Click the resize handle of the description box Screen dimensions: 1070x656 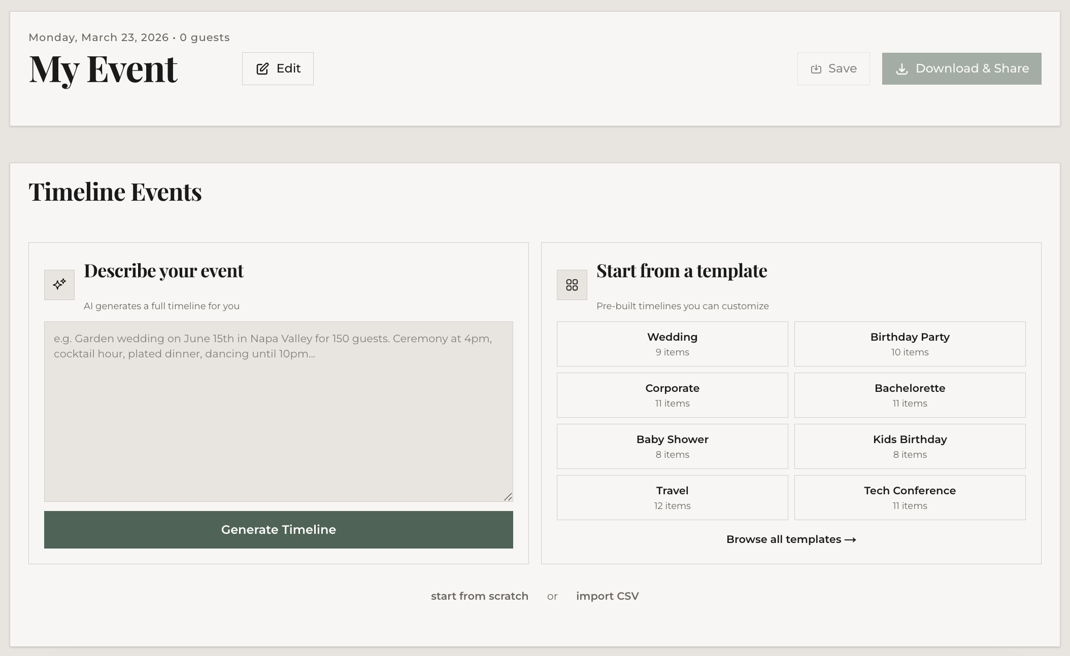tap(508, 497)
